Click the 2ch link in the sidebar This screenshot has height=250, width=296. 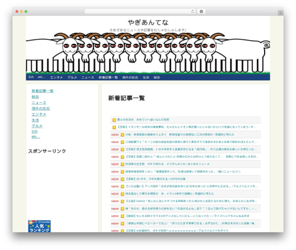pos(34,131)
